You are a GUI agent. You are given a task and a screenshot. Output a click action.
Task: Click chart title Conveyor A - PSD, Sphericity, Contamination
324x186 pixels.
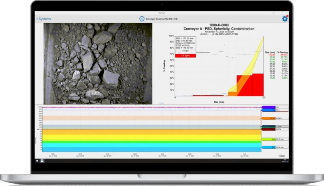click(219, 29)
